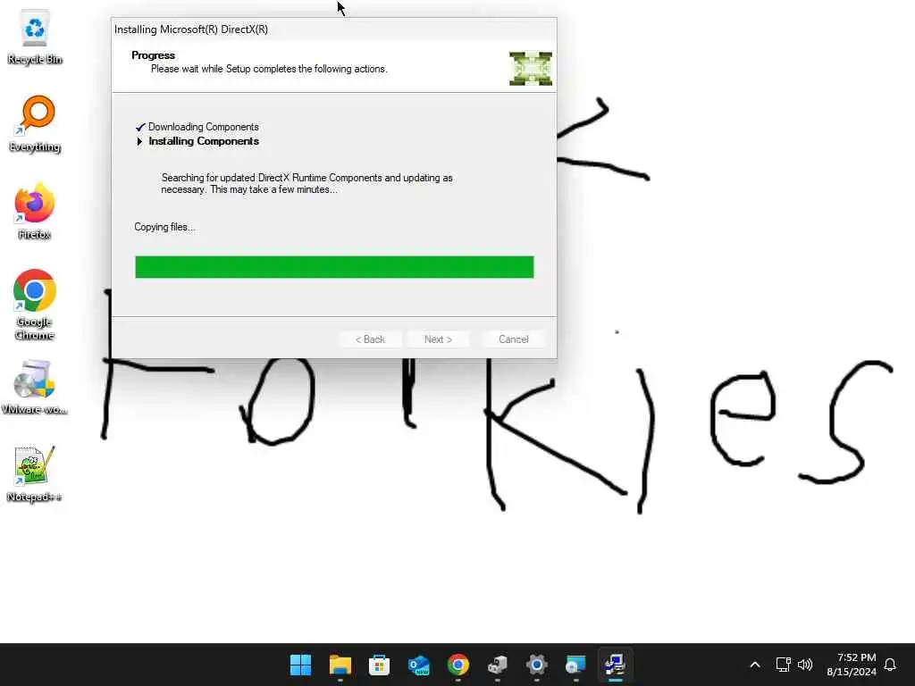Click the Progress heading text

point(153,55)
